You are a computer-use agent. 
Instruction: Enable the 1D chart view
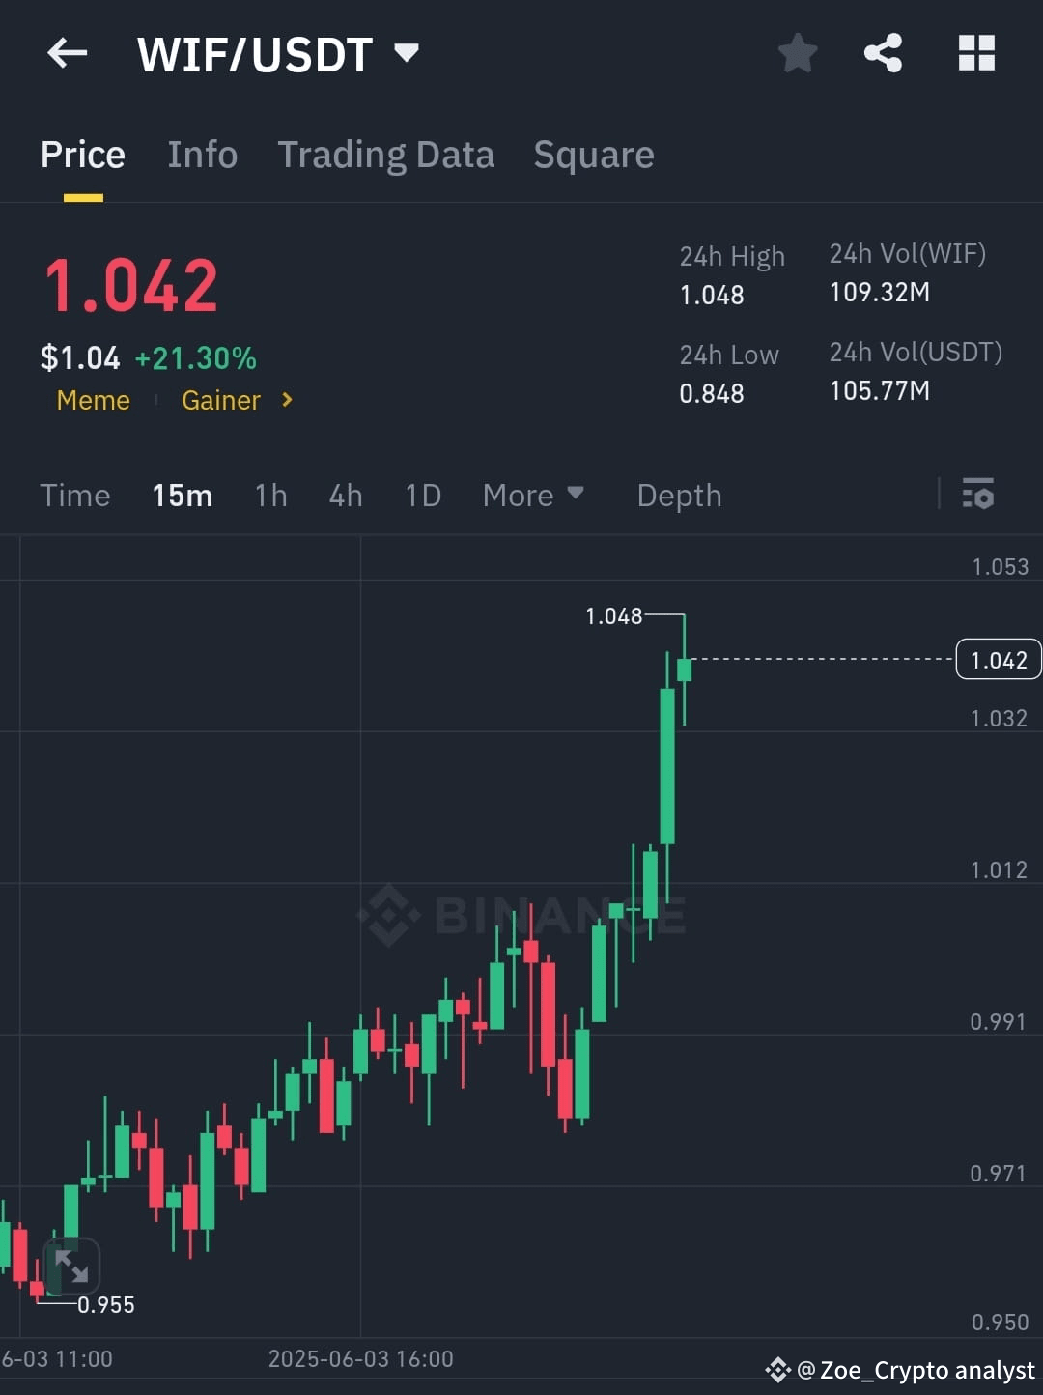[x=422, y=495]
